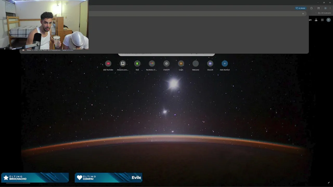Open the Google account avatar on page
This screenshot has height=187, width=333.
click(329, 20)
